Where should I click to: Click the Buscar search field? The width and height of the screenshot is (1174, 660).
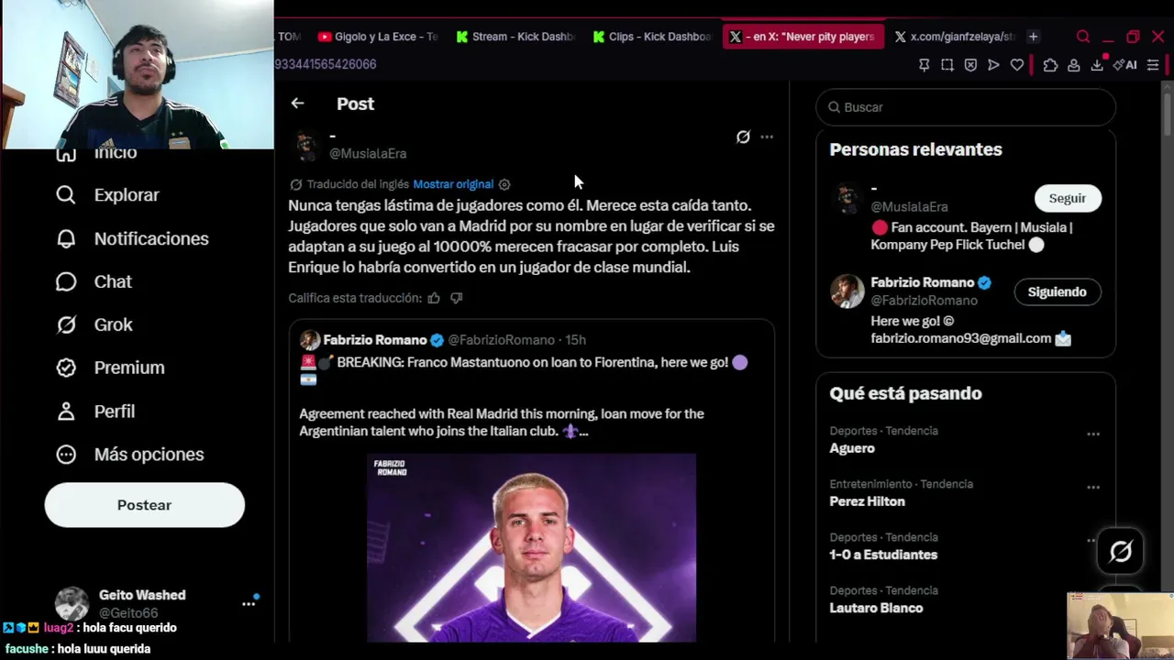point(966,107)
